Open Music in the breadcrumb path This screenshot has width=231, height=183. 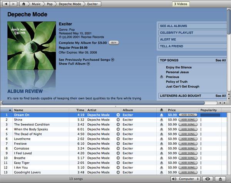(x=36, y=4)
